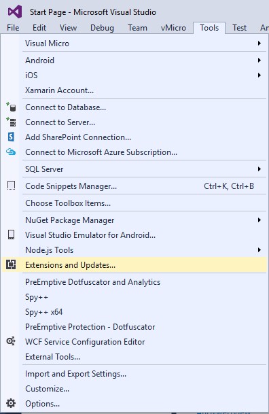Click the Code Snippets Manager icon
Screen dimensions: 269x414
(x=11, y=186)
